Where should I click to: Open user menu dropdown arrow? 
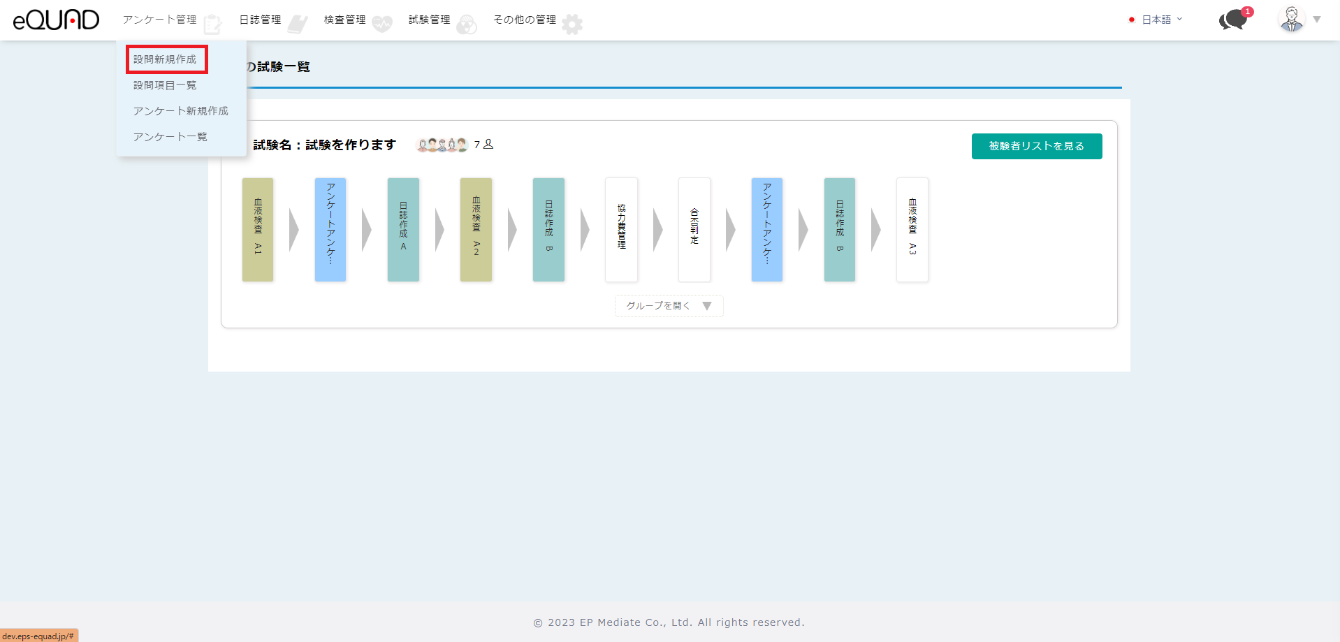click(1317, 20)
